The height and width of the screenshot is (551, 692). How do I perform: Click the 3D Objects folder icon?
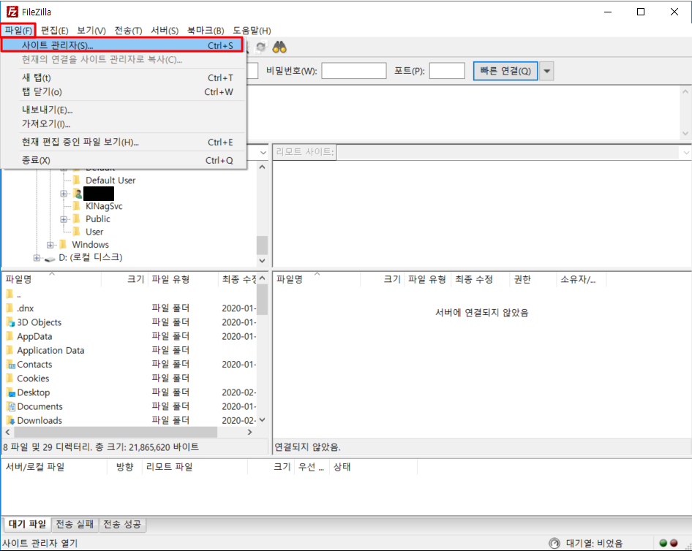click(x=10, y=322)
